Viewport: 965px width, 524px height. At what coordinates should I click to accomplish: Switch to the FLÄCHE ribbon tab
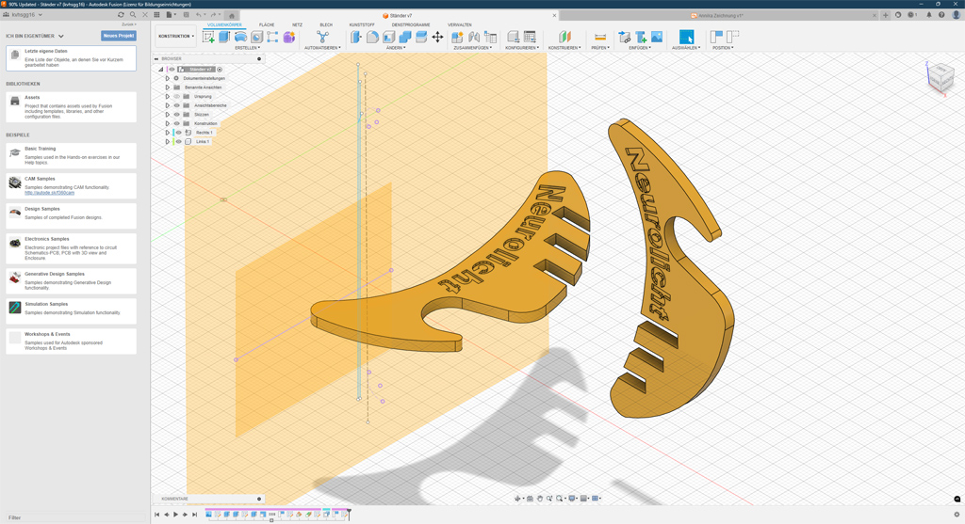[x=267, y=25]
